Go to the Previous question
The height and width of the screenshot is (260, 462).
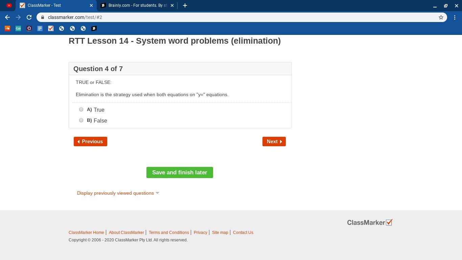(x=90, y=142)
